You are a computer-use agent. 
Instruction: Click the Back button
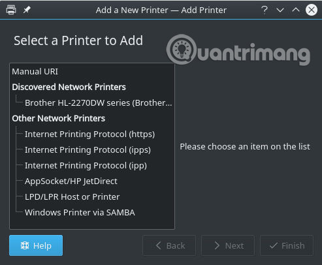[x=169, y=245]
